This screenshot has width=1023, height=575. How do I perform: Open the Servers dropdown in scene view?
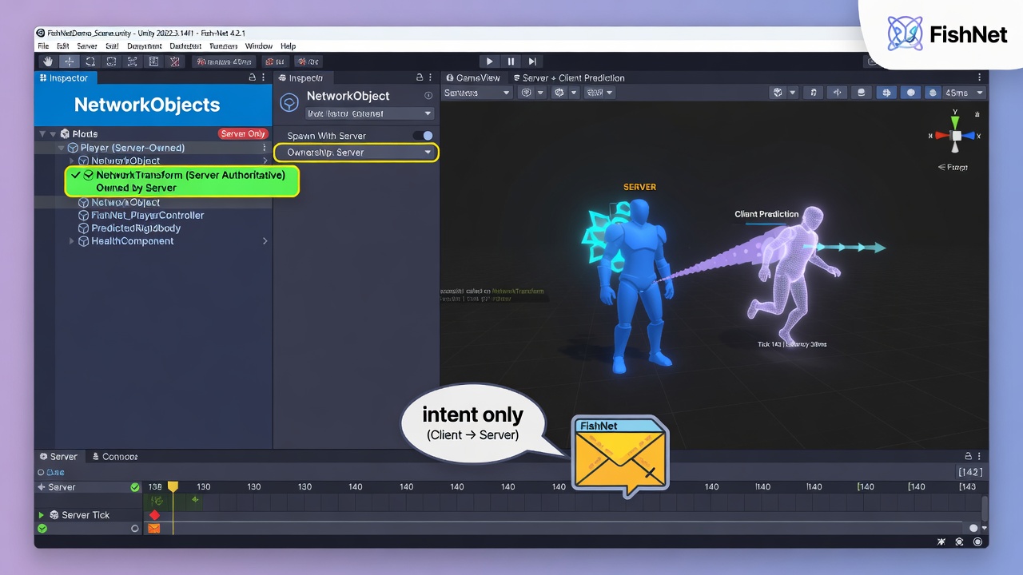477,93
